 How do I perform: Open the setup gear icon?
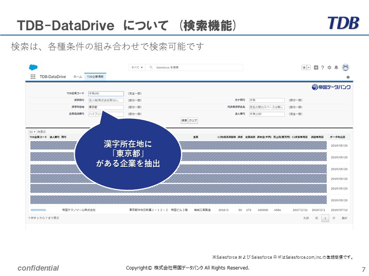point(329,67)
